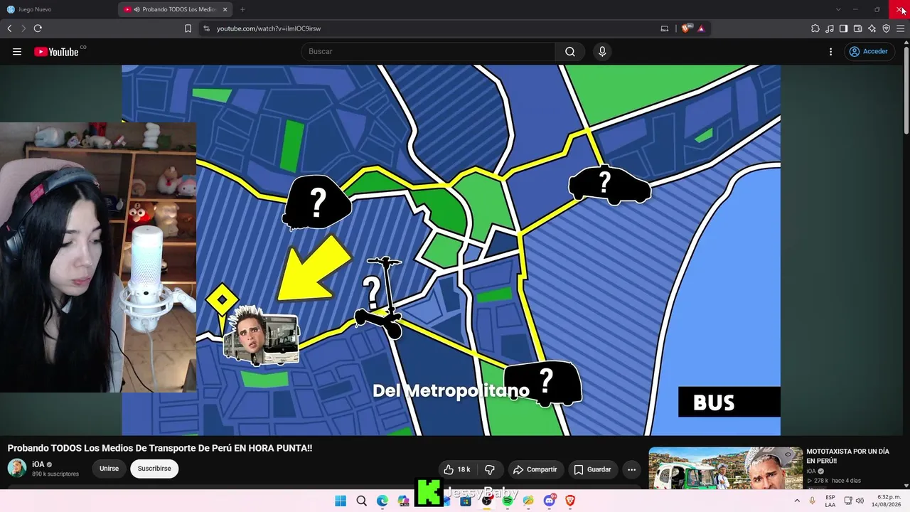Screen dimensions: 910x512
Task: Click the YouTube search magnifier button
Action: pos(570,51)
